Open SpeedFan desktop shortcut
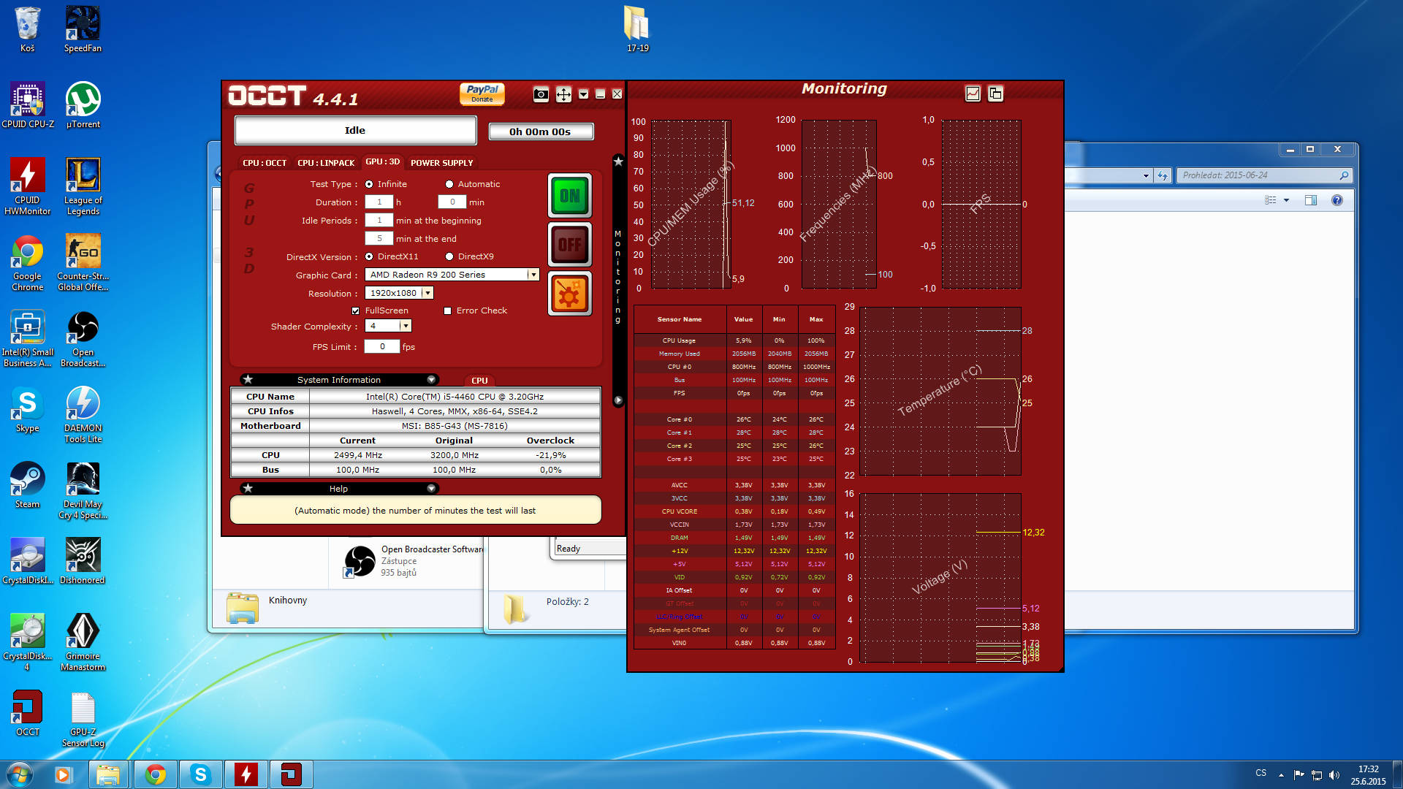This screenshot has width=1403, height=789. pyautogui.click(x=83, y=29)
